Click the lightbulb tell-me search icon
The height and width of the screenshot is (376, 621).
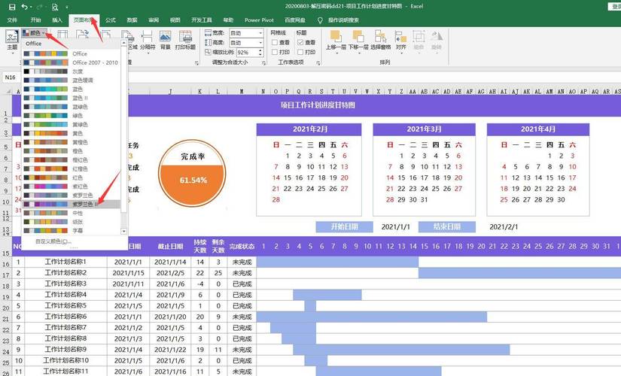coord(320,20)
